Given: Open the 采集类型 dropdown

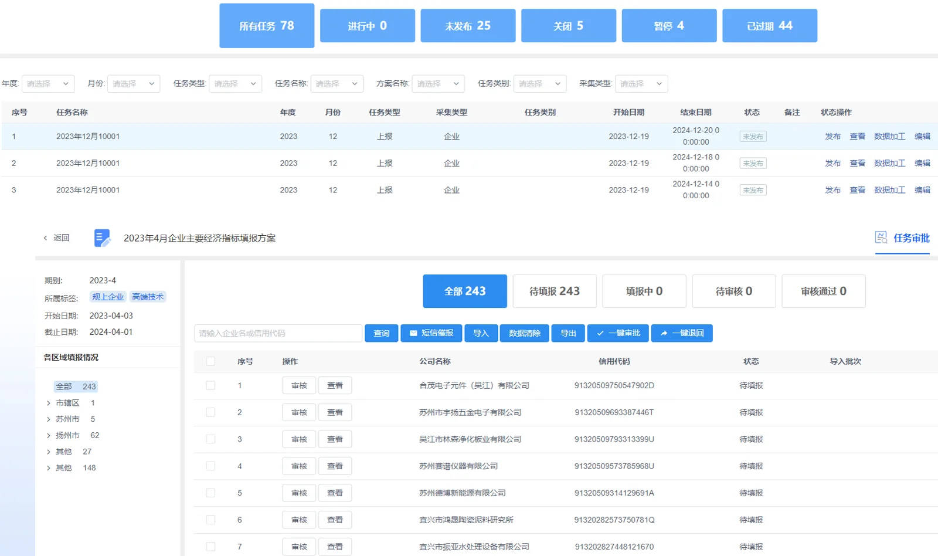Looking at the screenshot, I should [x=641, y=84].
